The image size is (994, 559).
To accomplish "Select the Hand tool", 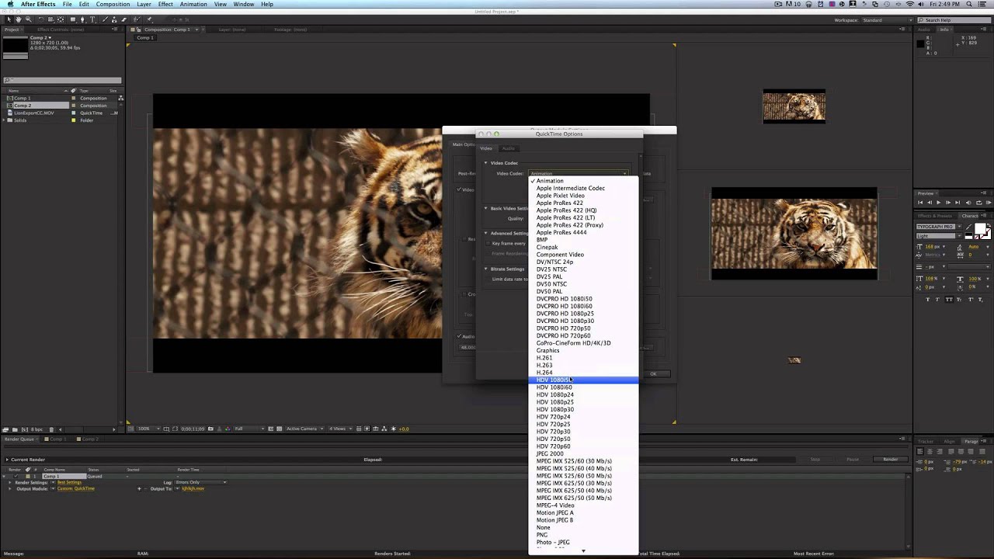I will pos(19,19).
